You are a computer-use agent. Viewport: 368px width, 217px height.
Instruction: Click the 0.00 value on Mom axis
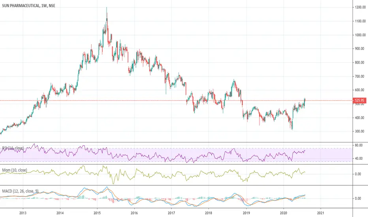click(x=358, y=174)
